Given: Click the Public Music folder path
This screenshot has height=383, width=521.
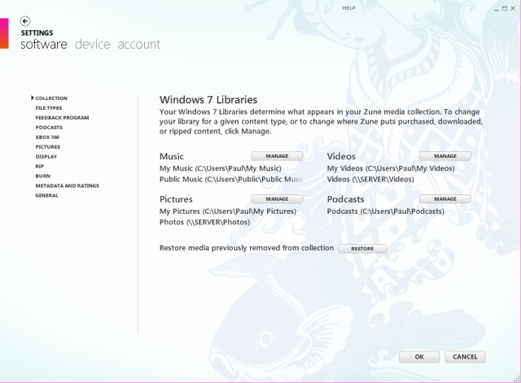Looking at the screenshot, I should tap(231, 179).
